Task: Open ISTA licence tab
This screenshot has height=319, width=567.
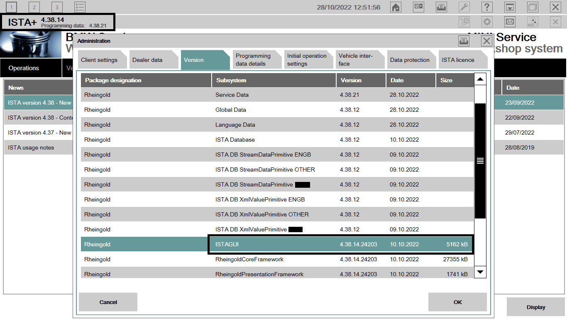Action: click(462, 60)
